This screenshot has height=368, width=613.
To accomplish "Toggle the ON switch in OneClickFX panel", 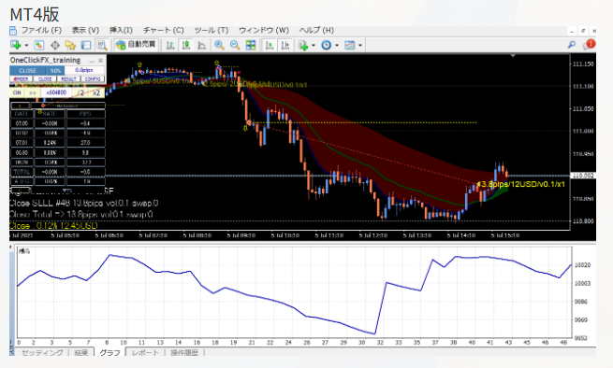I will click(17, 92).
